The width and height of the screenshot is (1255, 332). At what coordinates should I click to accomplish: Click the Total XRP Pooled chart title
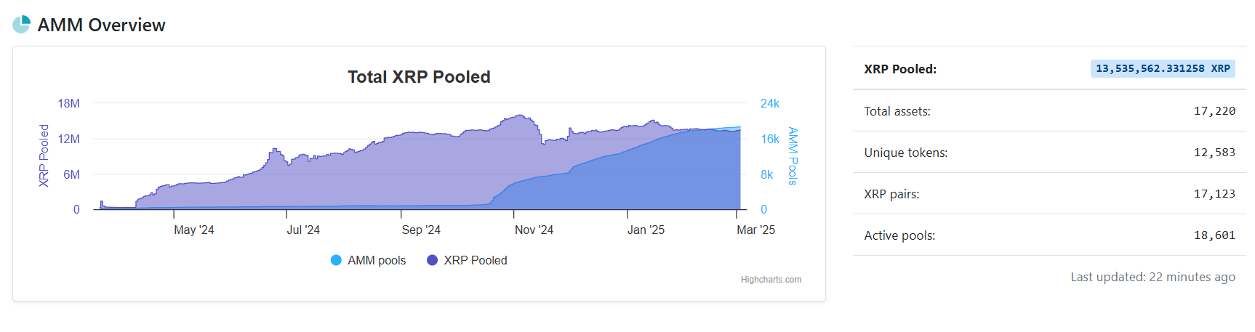coord(419,77)
